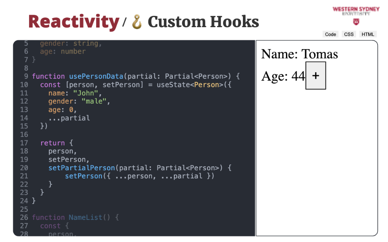The height and width of the screenshot is (242, 388).
Task: Switch to the Code tab
Action: click(x=330, y=34)
